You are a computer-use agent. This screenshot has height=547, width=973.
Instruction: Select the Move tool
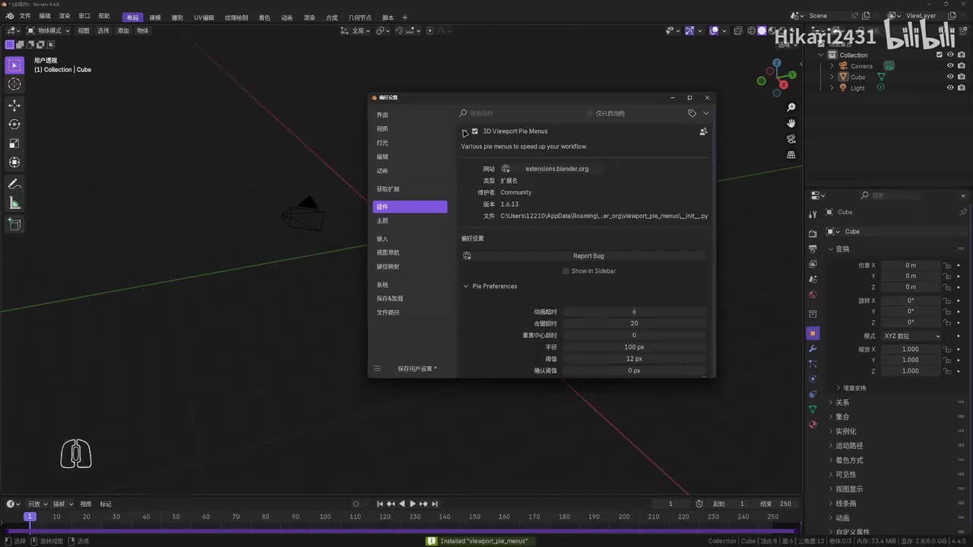tap(14, 106)
